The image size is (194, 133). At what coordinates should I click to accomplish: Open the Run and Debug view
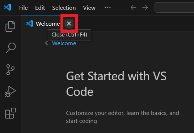10,91
